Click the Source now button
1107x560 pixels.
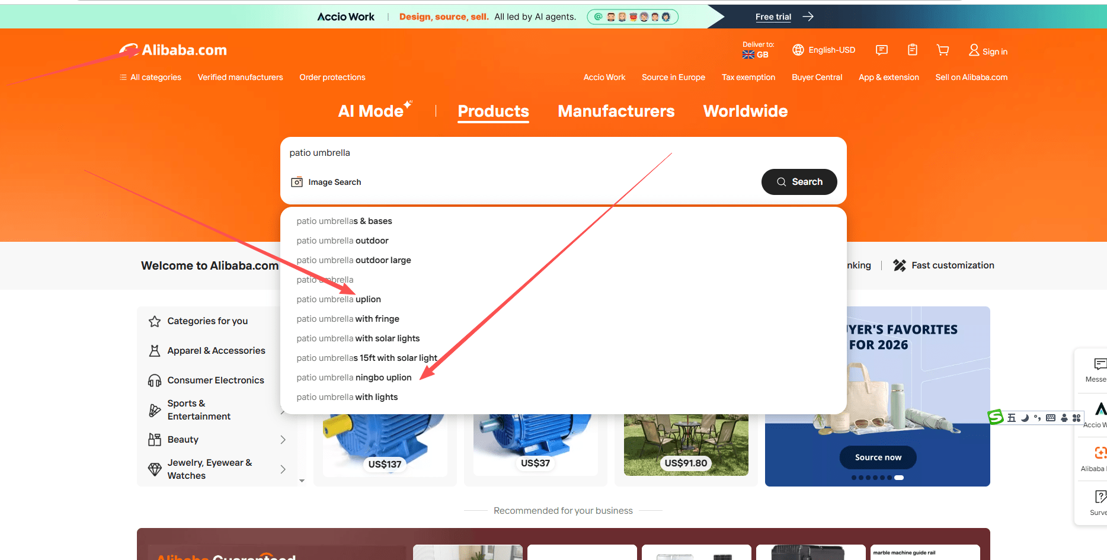click(x=878, y=457)
